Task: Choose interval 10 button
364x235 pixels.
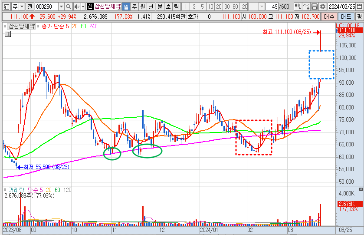Action: pos(210,7)
